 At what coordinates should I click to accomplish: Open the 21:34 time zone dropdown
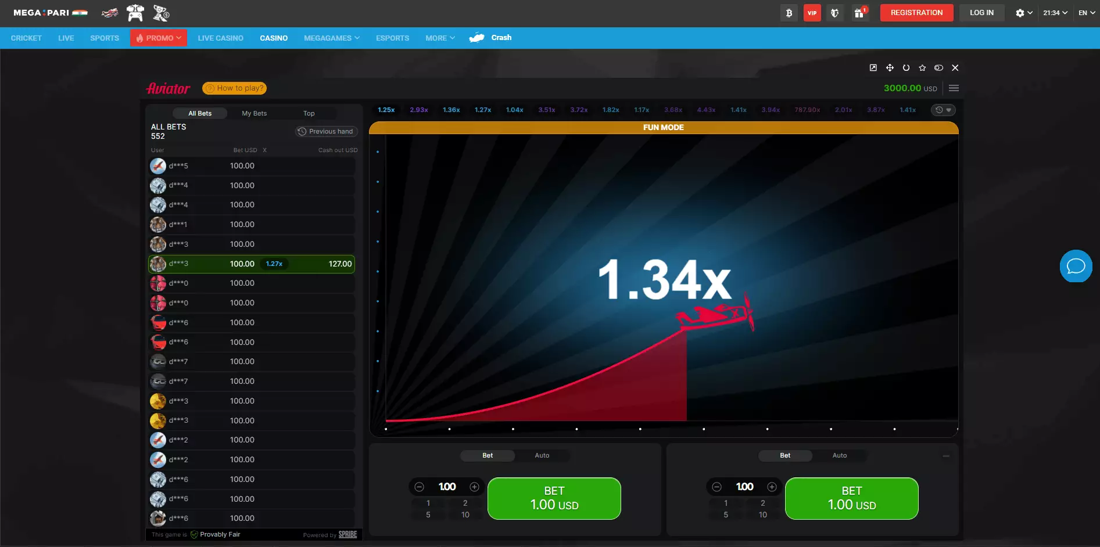click(1055, 13)
